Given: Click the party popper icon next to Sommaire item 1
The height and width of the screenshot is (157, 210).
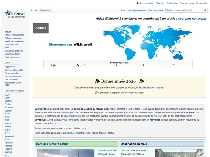Looking at the screenshot, I should (x=54, y=65).
